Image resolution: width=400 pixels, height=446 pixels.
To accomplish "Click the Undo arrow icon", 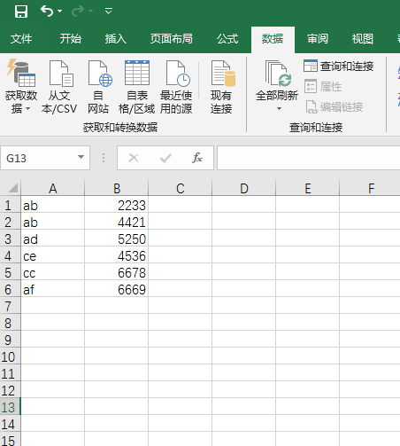I will (x=47, y=12).
